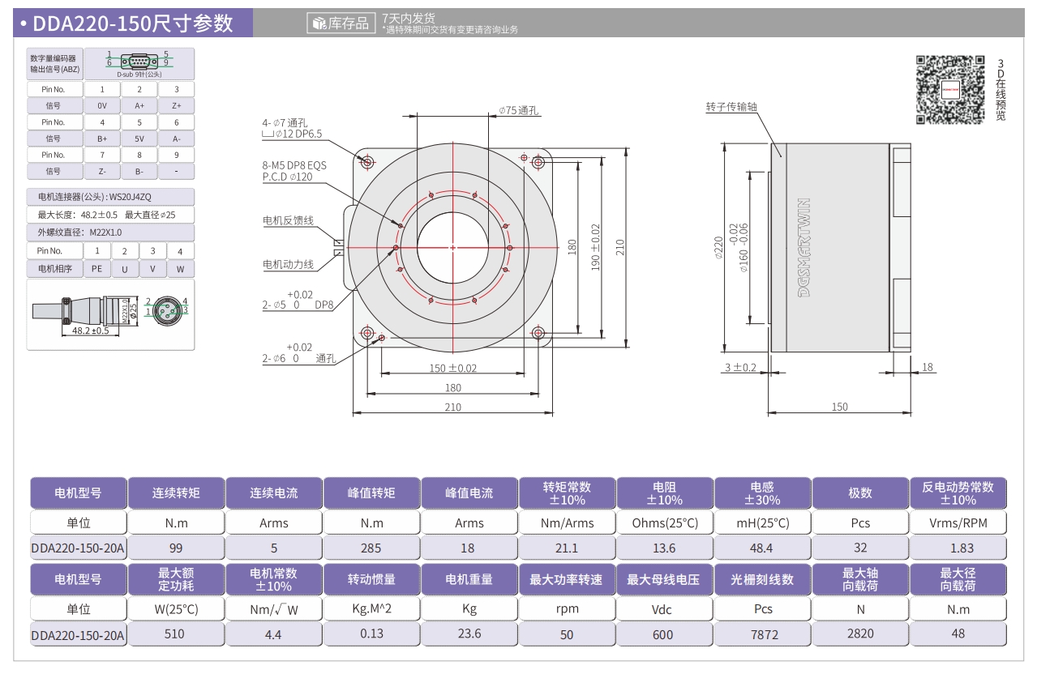Select the grating line count 7872
Screen dimensions: 1037x674
coord(762,634)
